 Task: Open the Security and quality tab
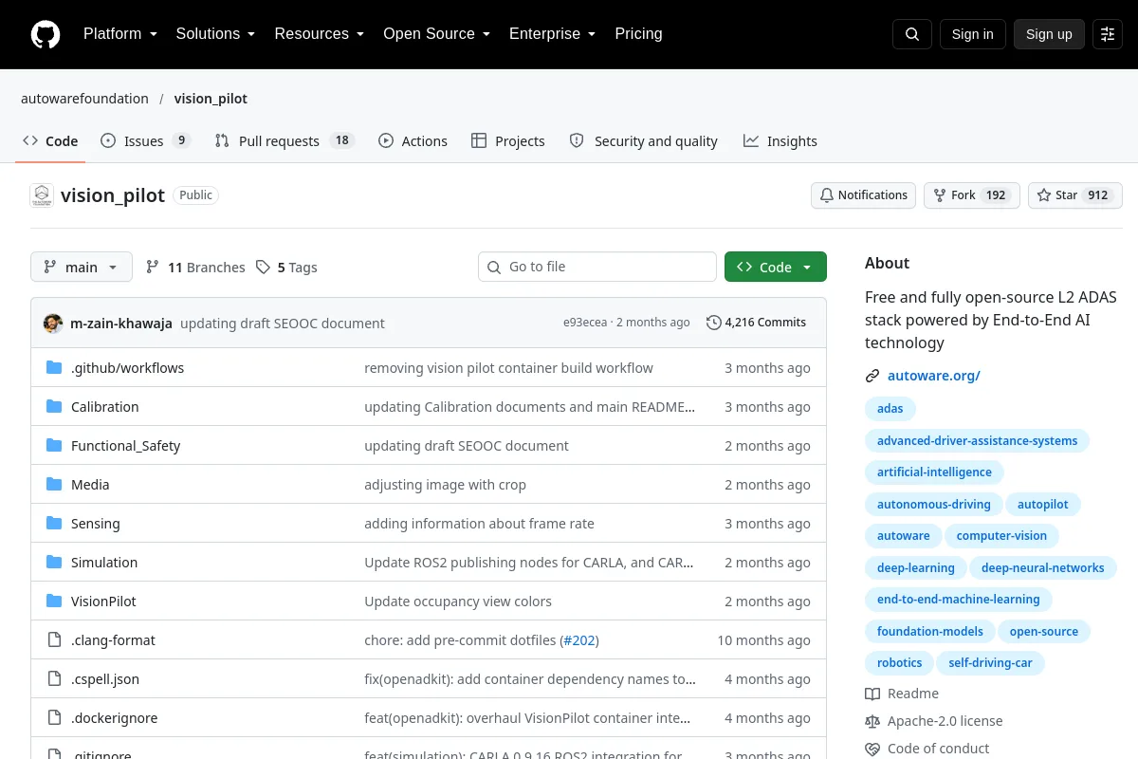pos(643,141)
